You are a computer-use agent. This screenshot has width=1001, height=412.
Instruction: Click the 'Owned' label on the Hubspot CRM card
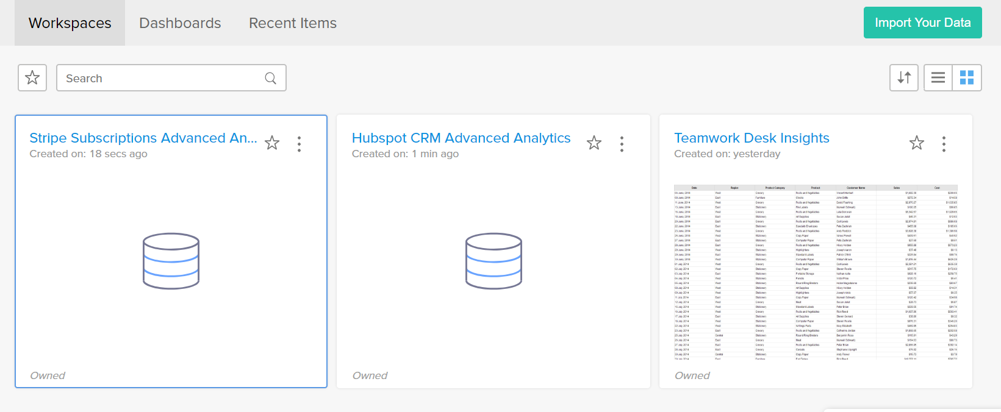coord(370,375)
